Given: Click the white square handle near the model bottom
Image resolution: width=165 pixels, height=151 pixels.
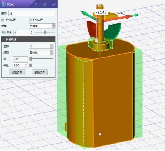Looking at the screenshot, I should 100,134.
